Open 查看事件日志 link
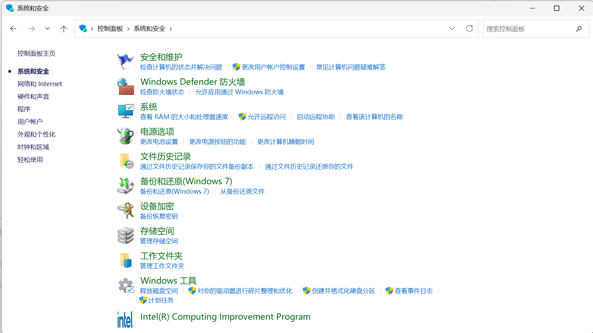This screenshot has height=333, width=593. [x=414, y=291]
